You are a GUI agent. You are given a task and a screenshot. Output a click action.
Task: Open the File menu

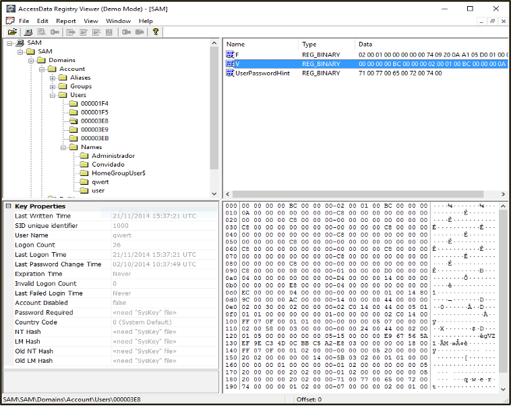[24, 21]
